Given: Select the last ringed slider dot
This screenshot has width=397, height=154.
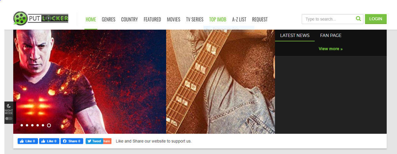Looking at the screenshot, I should tap(49, 125).
